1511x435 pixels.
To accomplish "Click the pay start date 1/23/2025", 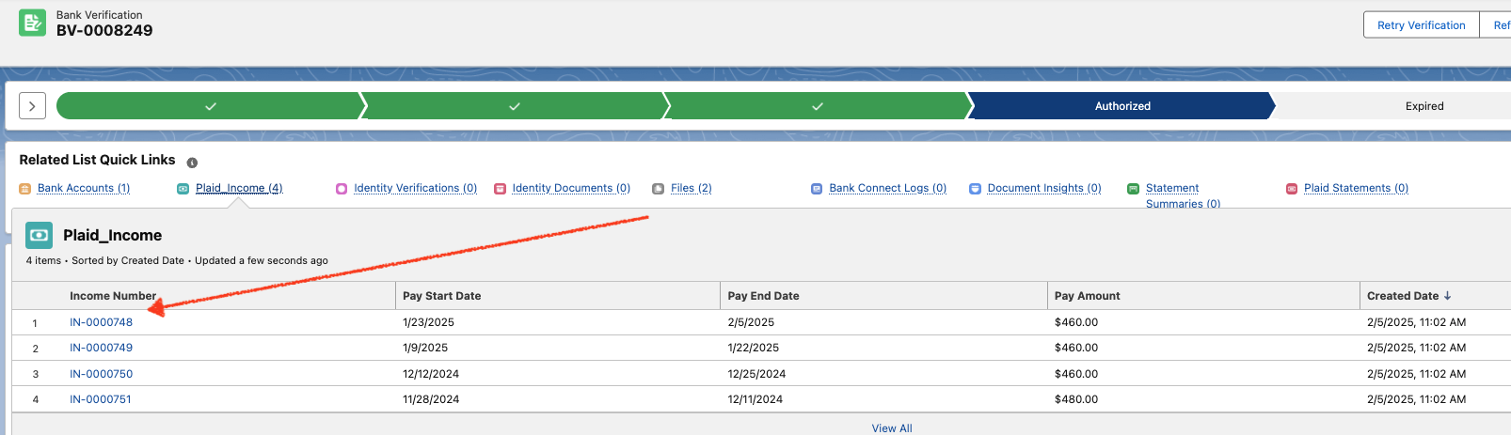I will [428, 322].
